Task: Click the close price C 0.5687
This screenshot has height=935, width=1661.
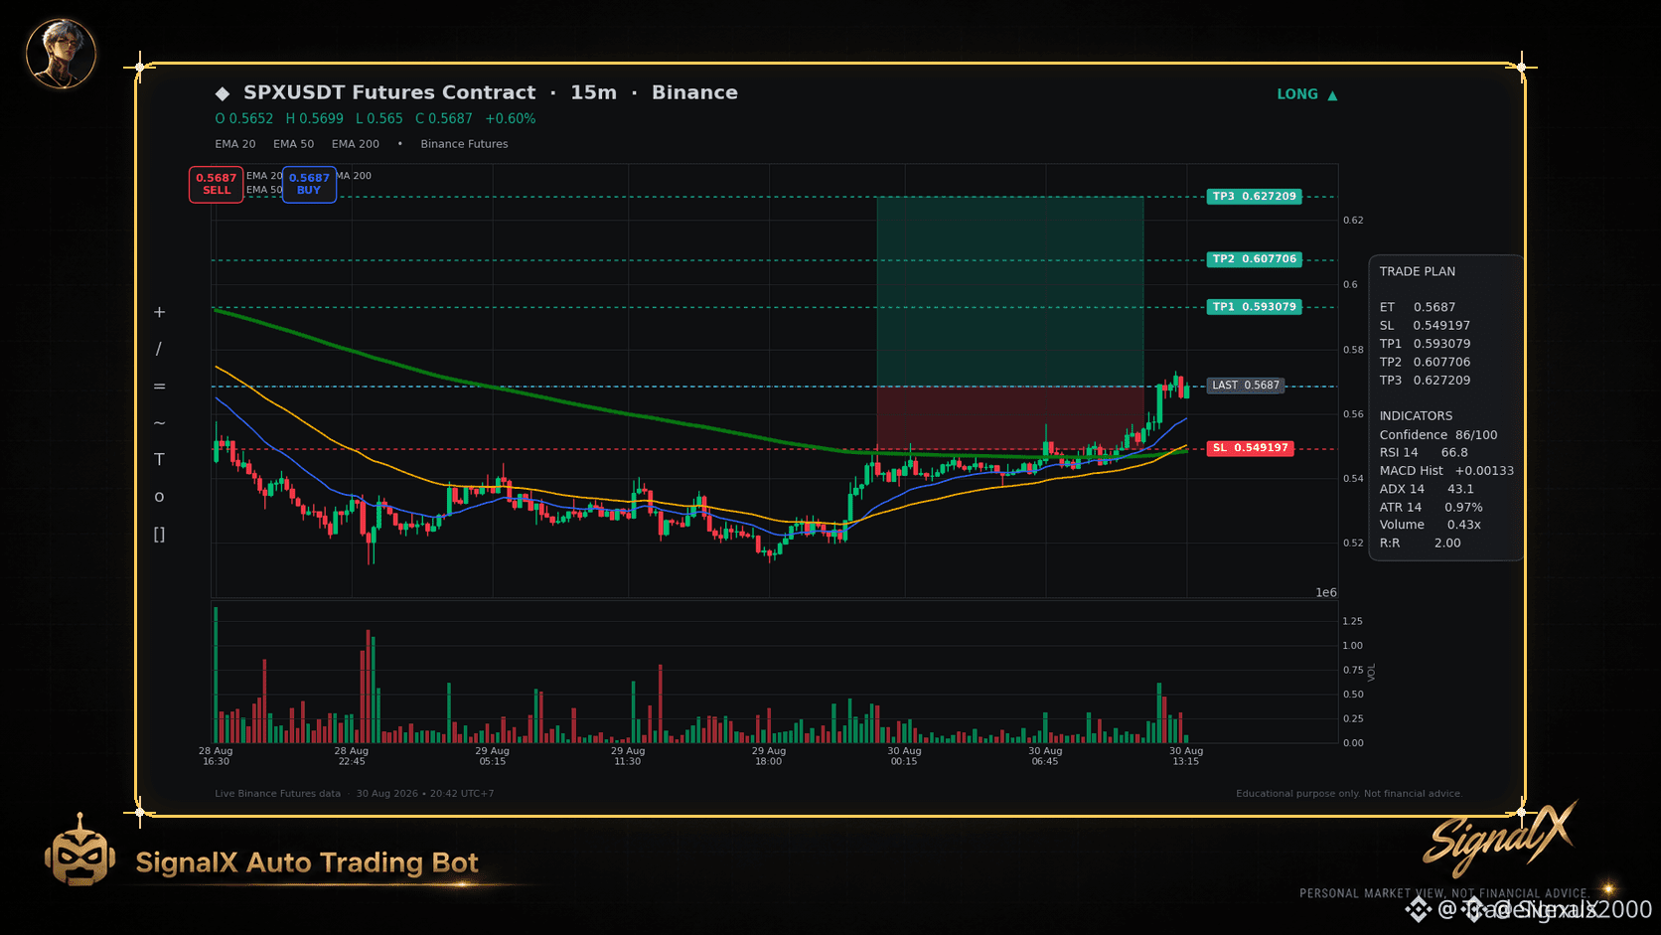Action: pos(444,118)
